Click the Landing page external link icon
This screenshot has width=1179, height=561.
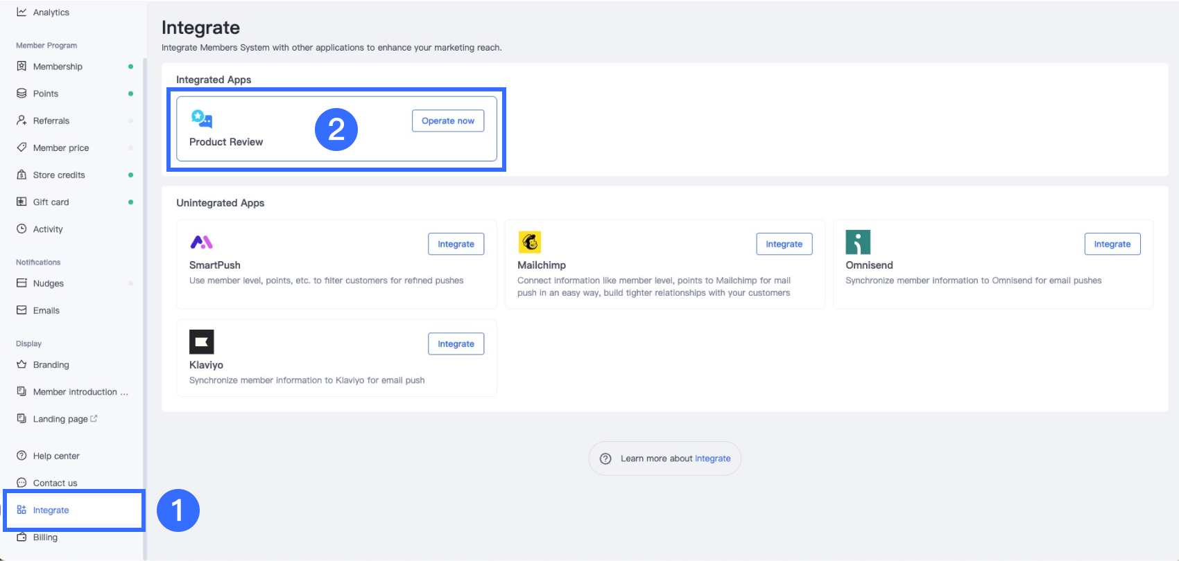[x=94, y=418]
